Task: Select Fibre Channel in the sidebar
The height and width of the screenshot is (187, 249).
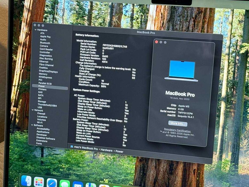Action: coord(46,65)
